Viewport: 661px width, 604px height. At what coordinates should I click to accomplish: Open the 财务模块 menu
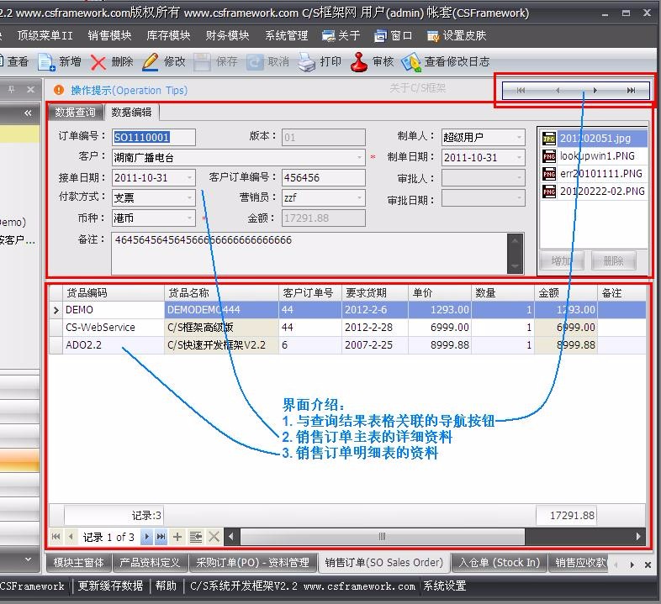tap(227, 36)
